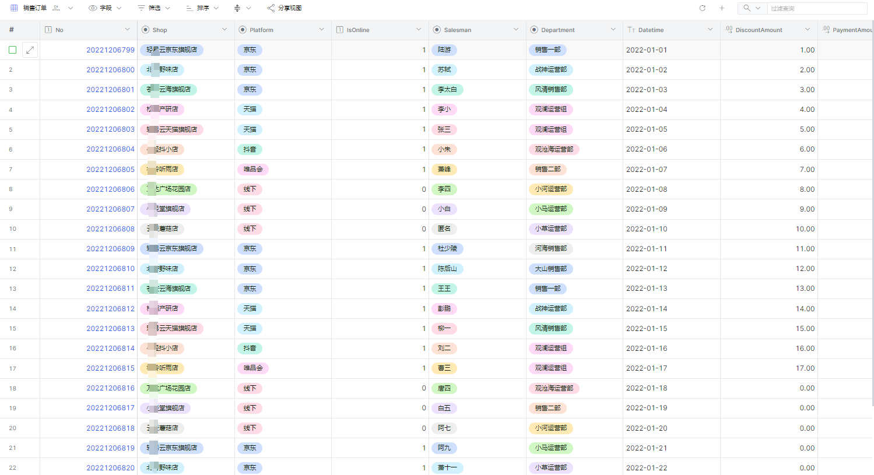Click the 分享视图 share view button
Screen dimensions: 874x475
[284, 8]
